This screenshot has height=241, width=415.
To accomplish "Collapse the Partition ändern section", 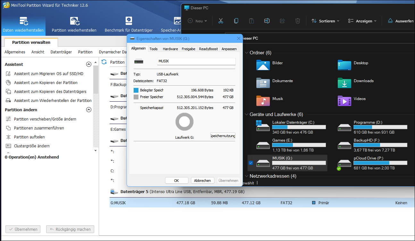I will pos(89,110).
